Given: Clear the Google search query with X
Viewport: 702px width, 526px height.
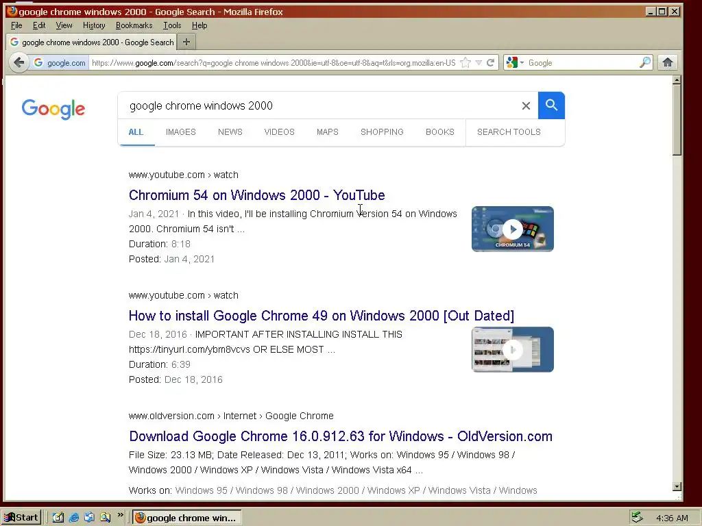Looking at the screenshot, I should point(526,105).
